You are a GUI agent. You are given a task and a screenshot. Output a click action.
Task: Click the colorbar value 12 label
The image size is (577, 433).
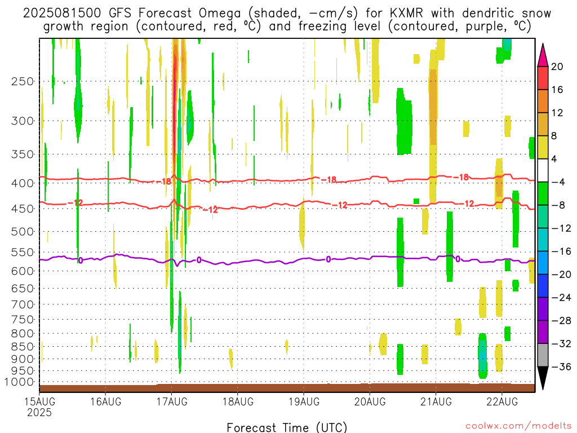coord(557,113)
